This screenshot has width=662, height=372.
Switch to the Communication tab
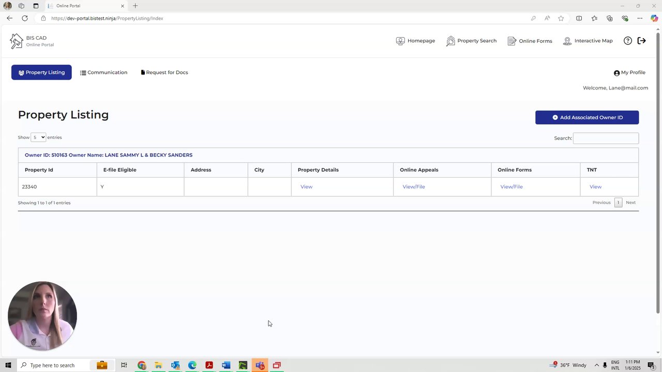pos(103,72)
